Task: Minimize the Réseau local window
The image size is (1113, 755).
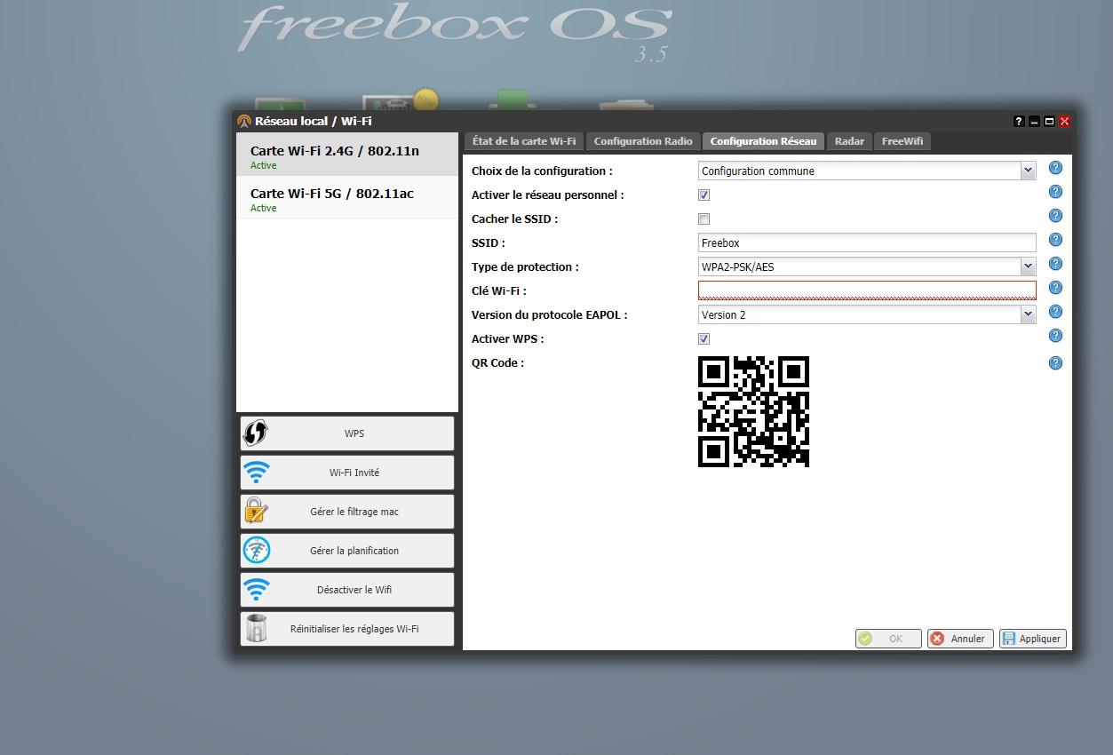Action: [x=1034, y=121]
